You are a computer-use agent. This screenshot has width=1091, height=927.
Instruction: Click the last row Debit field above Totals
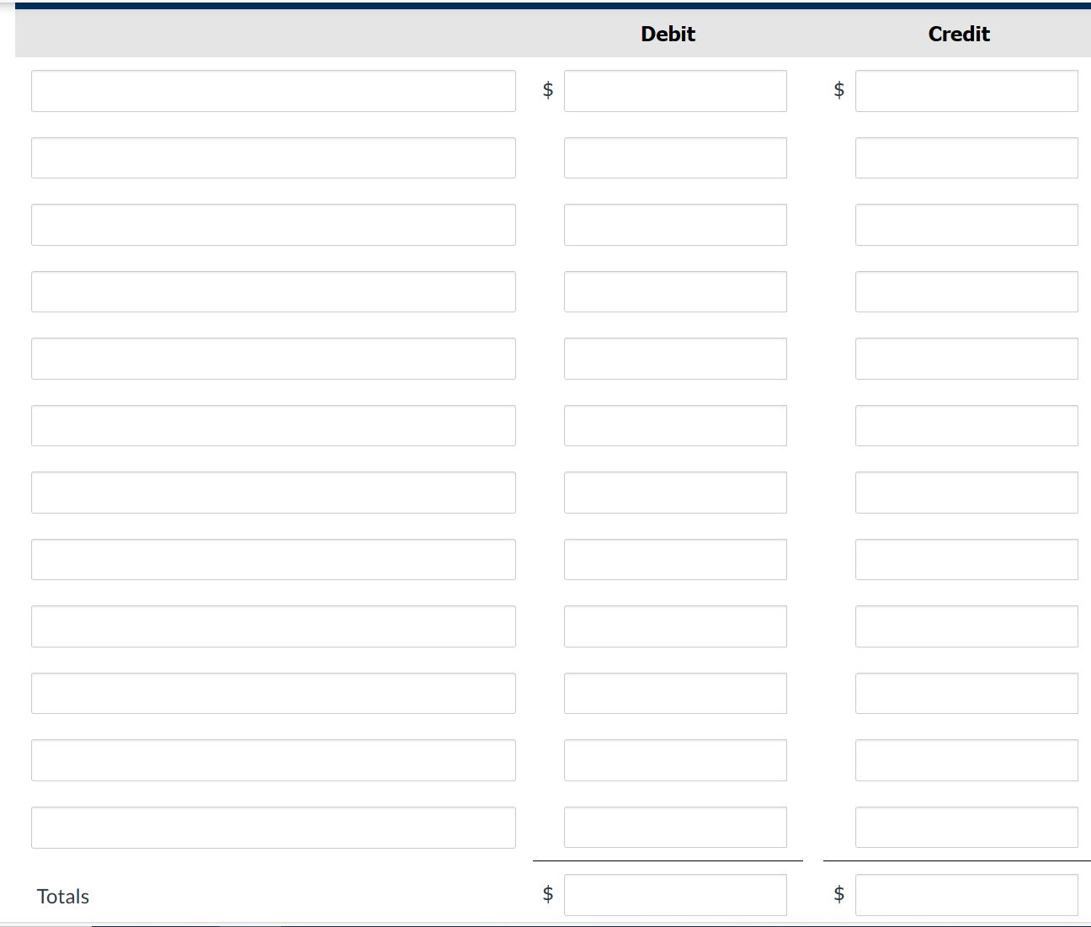point(675,827)
